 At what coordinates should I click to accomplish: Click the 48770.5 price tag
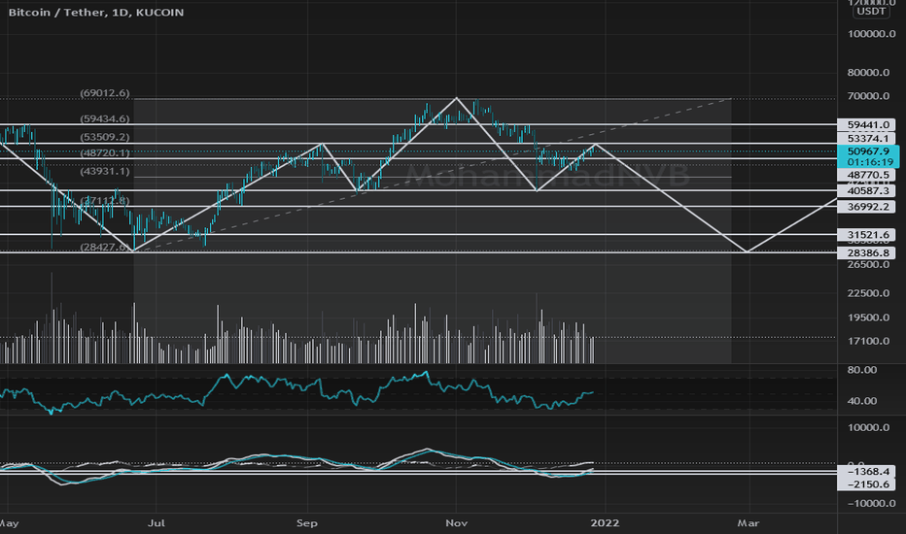(866, 175)
